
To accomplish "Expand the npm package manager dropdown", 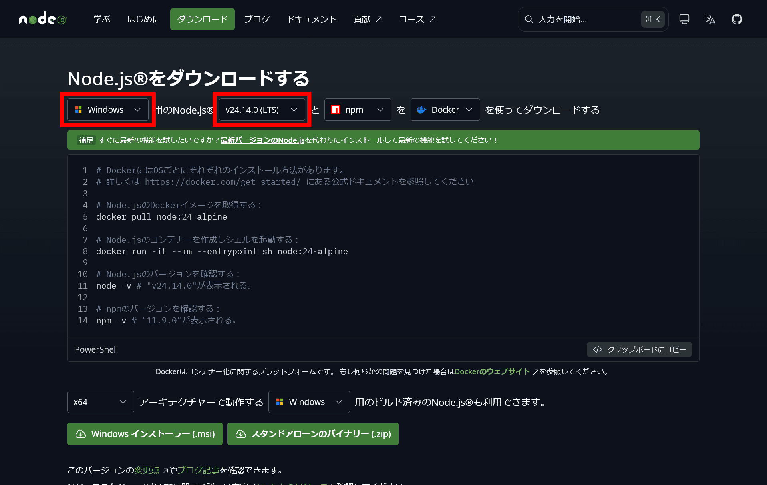I will [x=358, y=110].
